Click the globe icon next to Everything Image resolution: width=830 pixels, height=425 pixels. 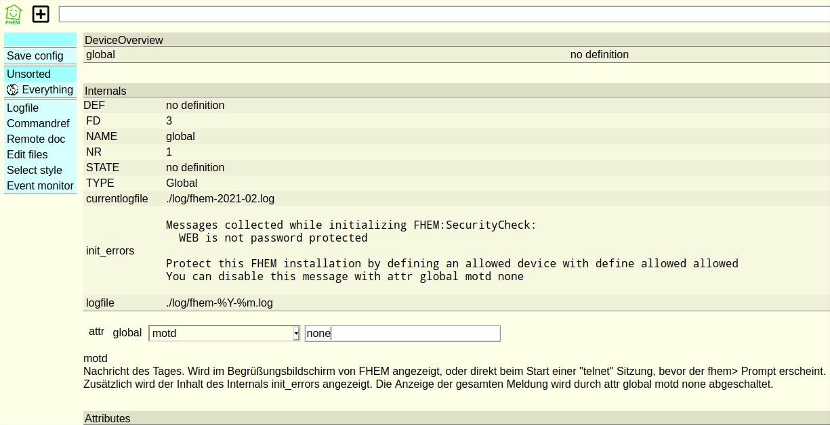pos(13,90)
